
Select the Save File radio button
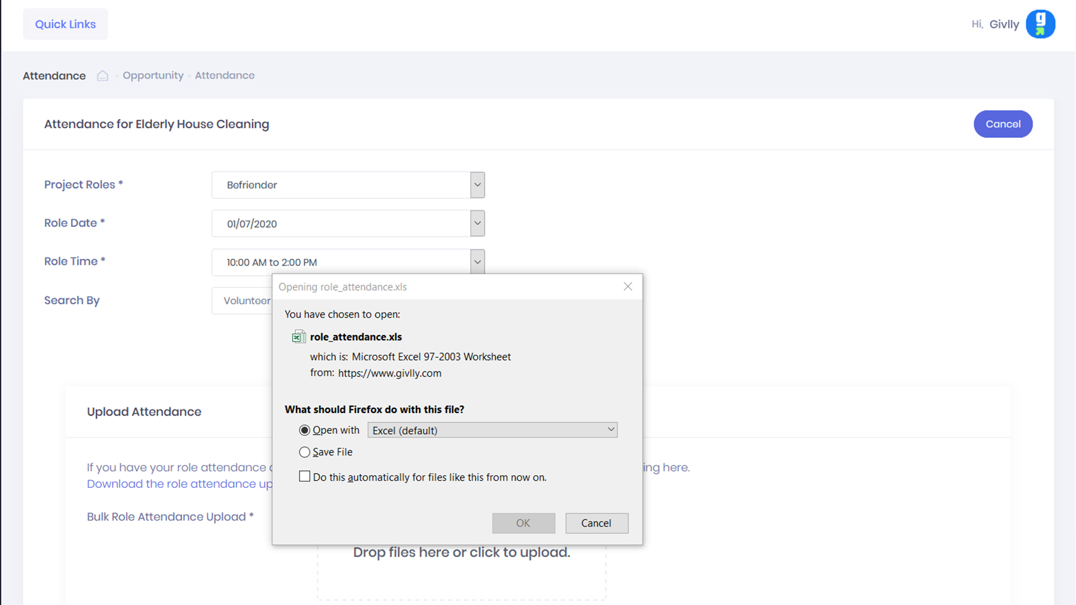tap(304, 452)
